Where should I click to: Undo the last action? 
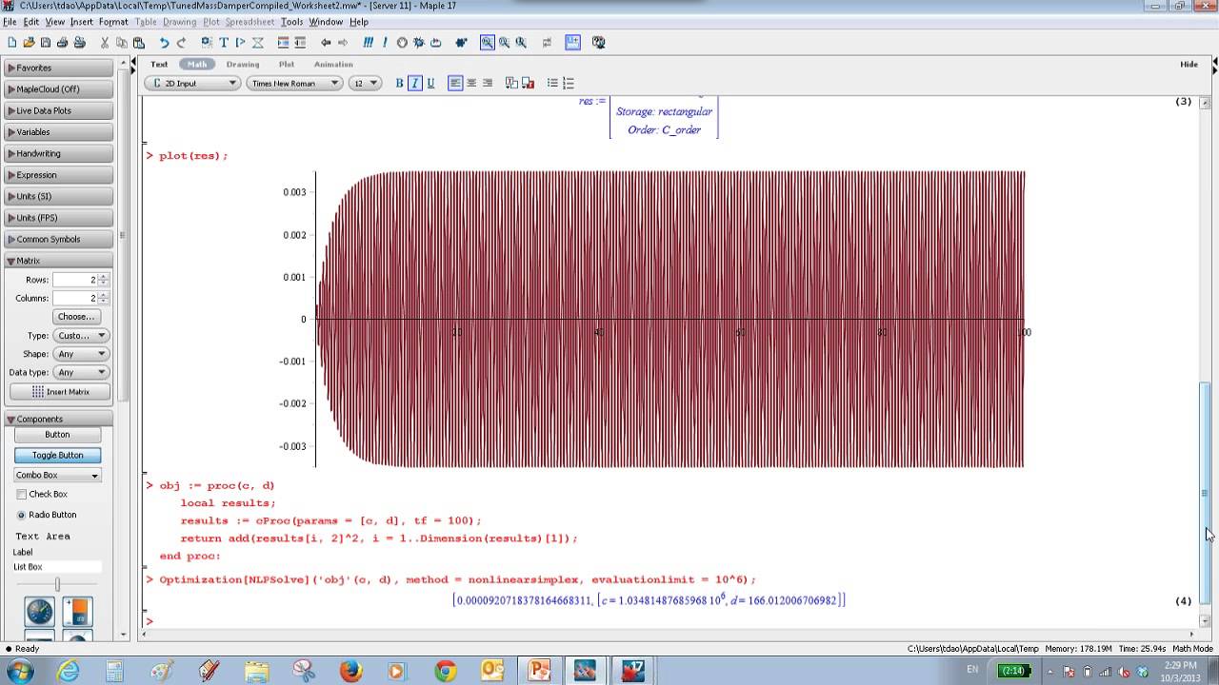[164, 42]
